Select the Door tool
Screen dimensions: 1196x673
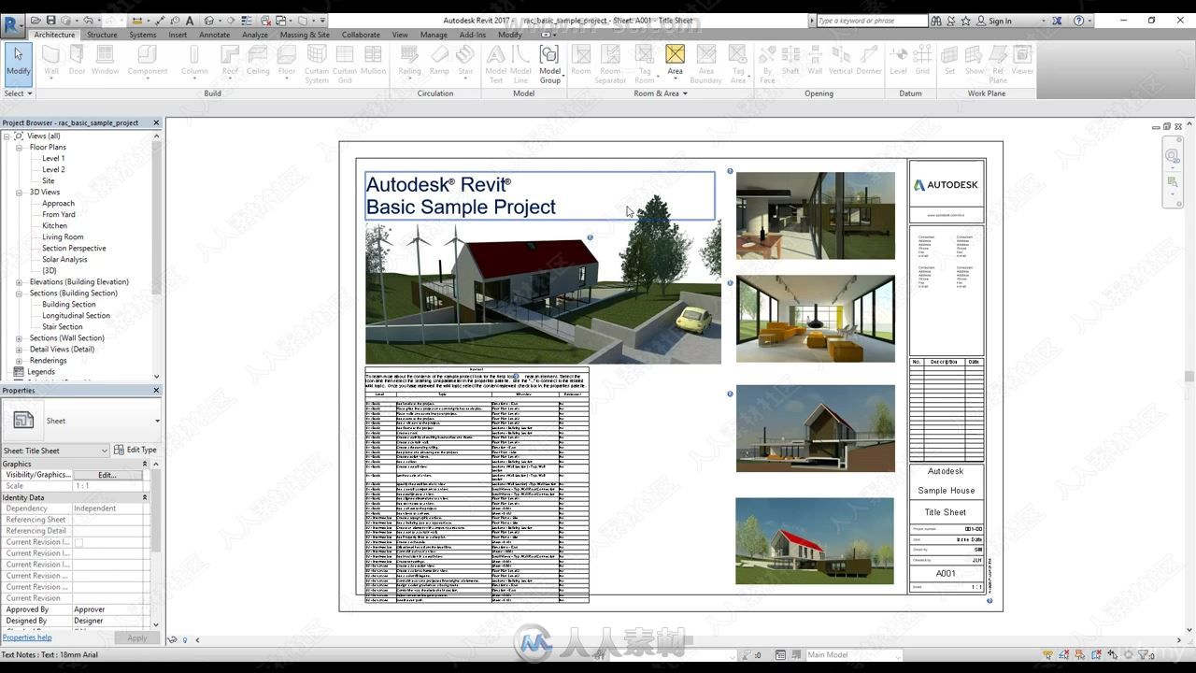[x=77, y=61]
